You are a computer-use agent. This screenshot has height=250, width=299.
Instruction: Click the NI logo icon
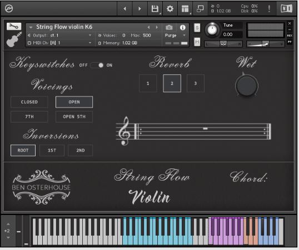tap(286, 8)
